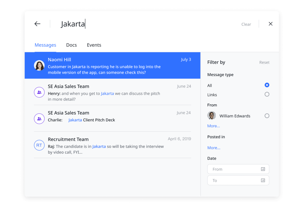Reset the filters
The width and height of the screenshot is (304, 208).
click(x=264, y=63)
